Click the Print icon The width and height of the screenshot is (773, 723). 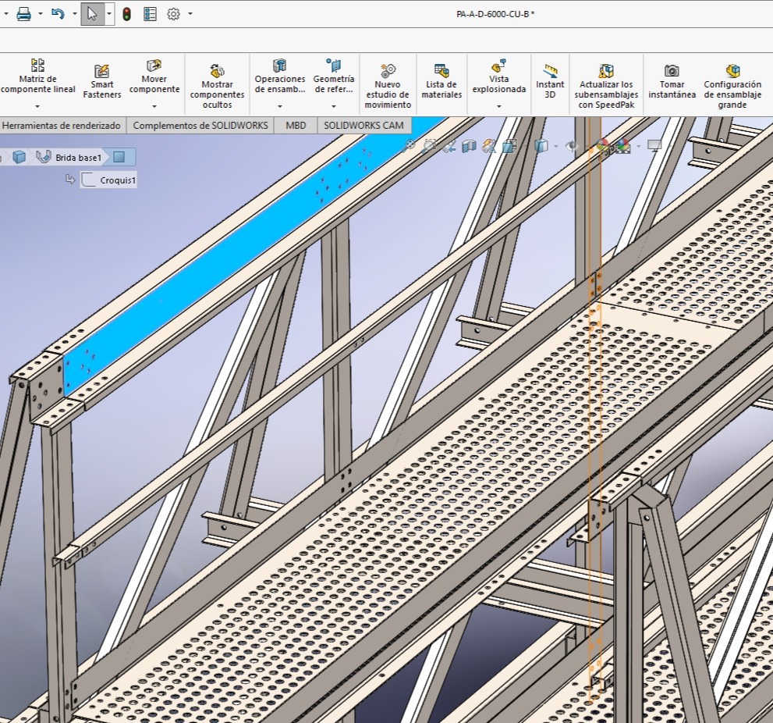[23, 14]
